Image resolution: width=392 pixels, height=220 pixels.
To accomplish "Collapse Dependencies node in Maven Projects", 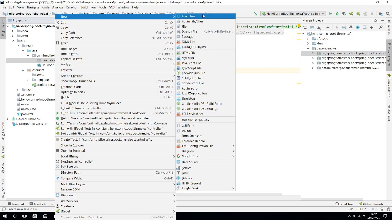I will (x=308, y=48).
